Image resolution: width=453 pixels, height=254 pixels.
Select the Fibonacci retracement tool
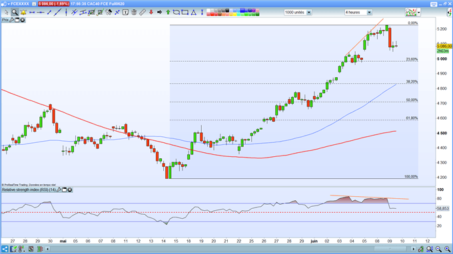pyautogui.click(x=91, y=13)
